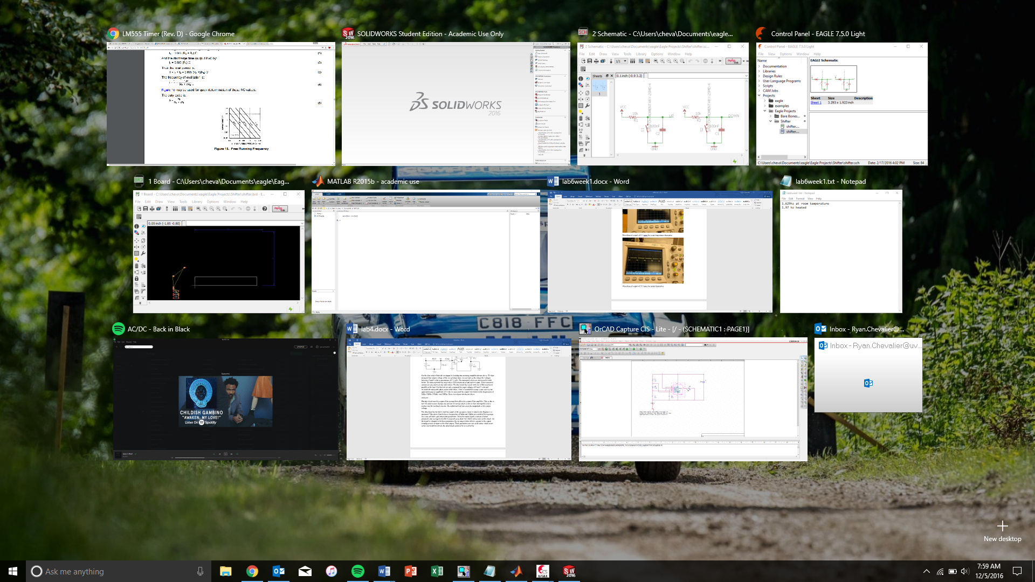The image size is (1035, 582).
Task: Click the OrCAD Capture taskbar icon
Action: coord(463,571)
